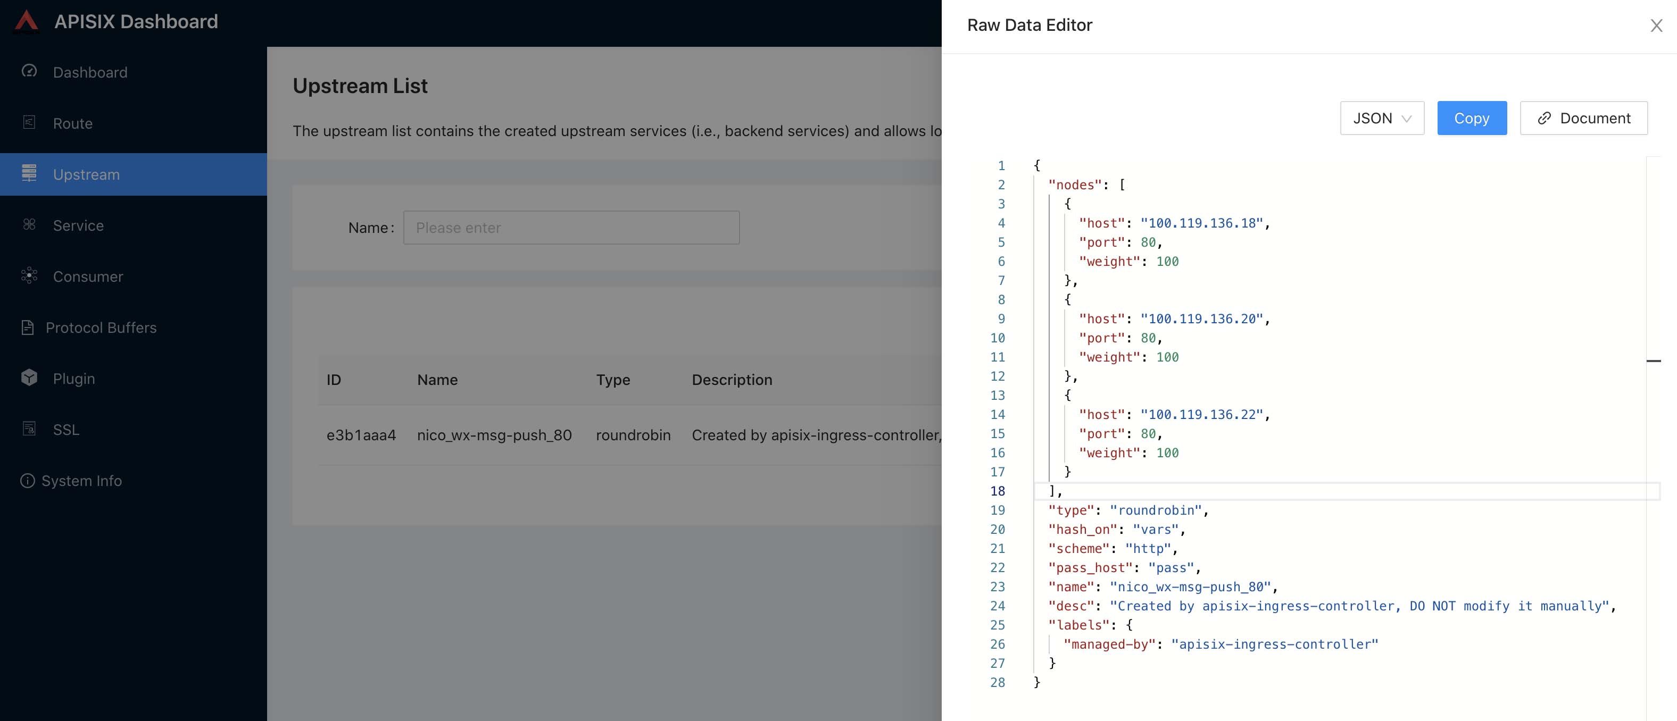Open the Protocol Buffers menu item

134,328
